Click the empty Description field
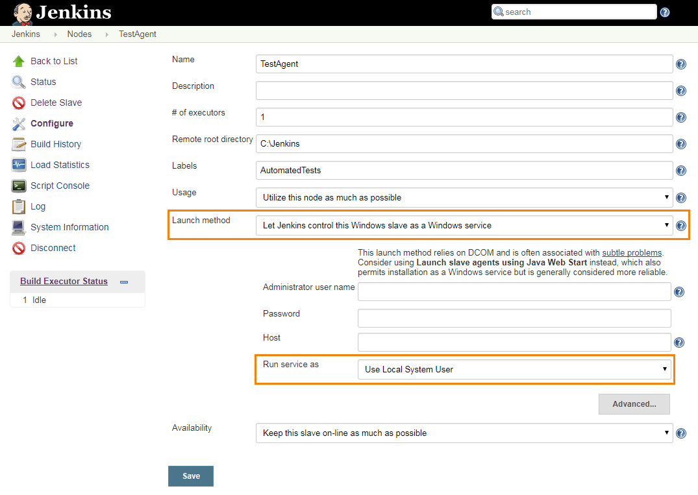The height and width of the screenshot is (495, 698). pos(464,91)
